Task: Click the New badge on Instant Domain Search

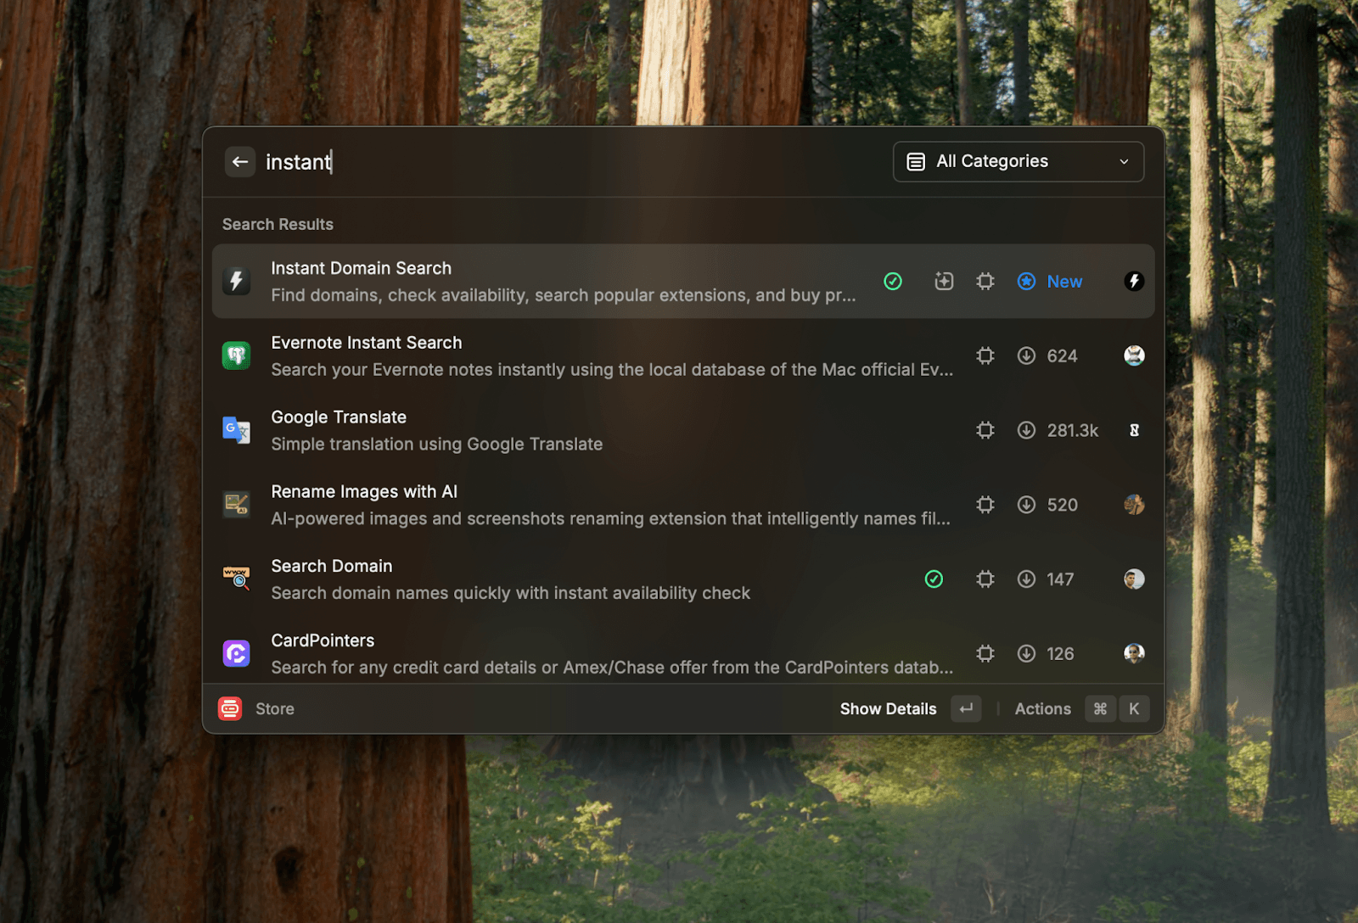Action: point(1051,282)
